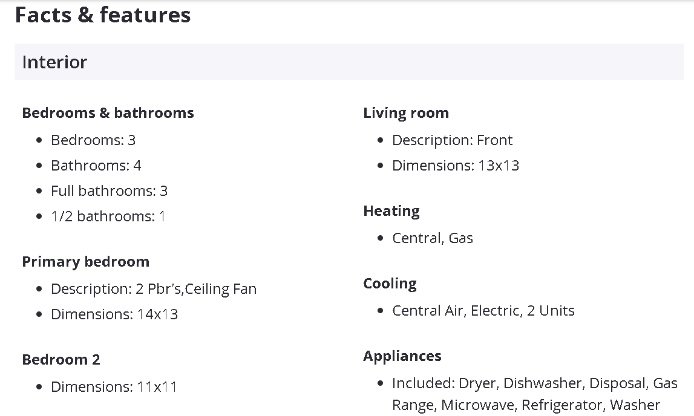
Task: Select the Description: Front item
Action: point(452,140)
